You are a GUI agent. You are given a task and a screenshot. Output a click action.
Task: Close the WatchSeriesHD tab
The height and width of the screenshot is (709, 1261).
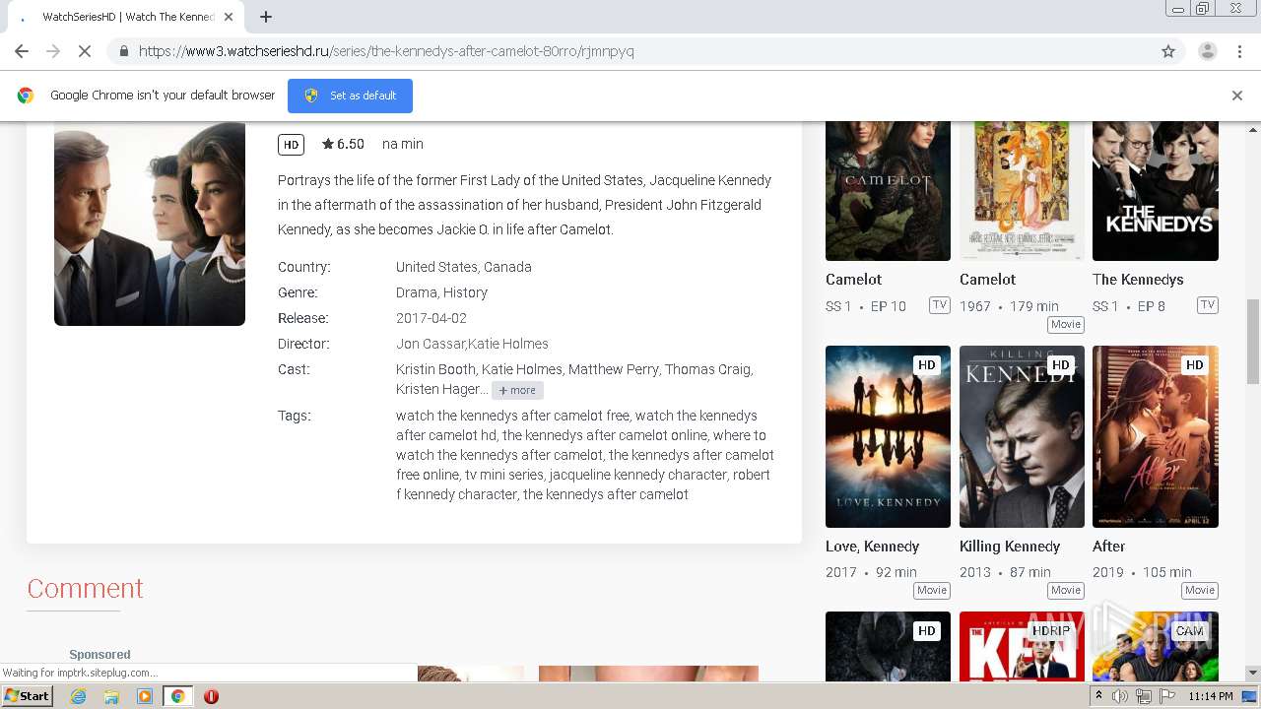228,17
